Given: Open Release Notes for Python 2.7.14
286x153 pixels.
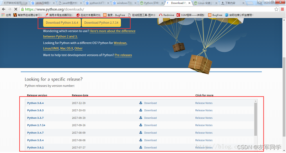Looking at the screenshot, I should (204, 125).
